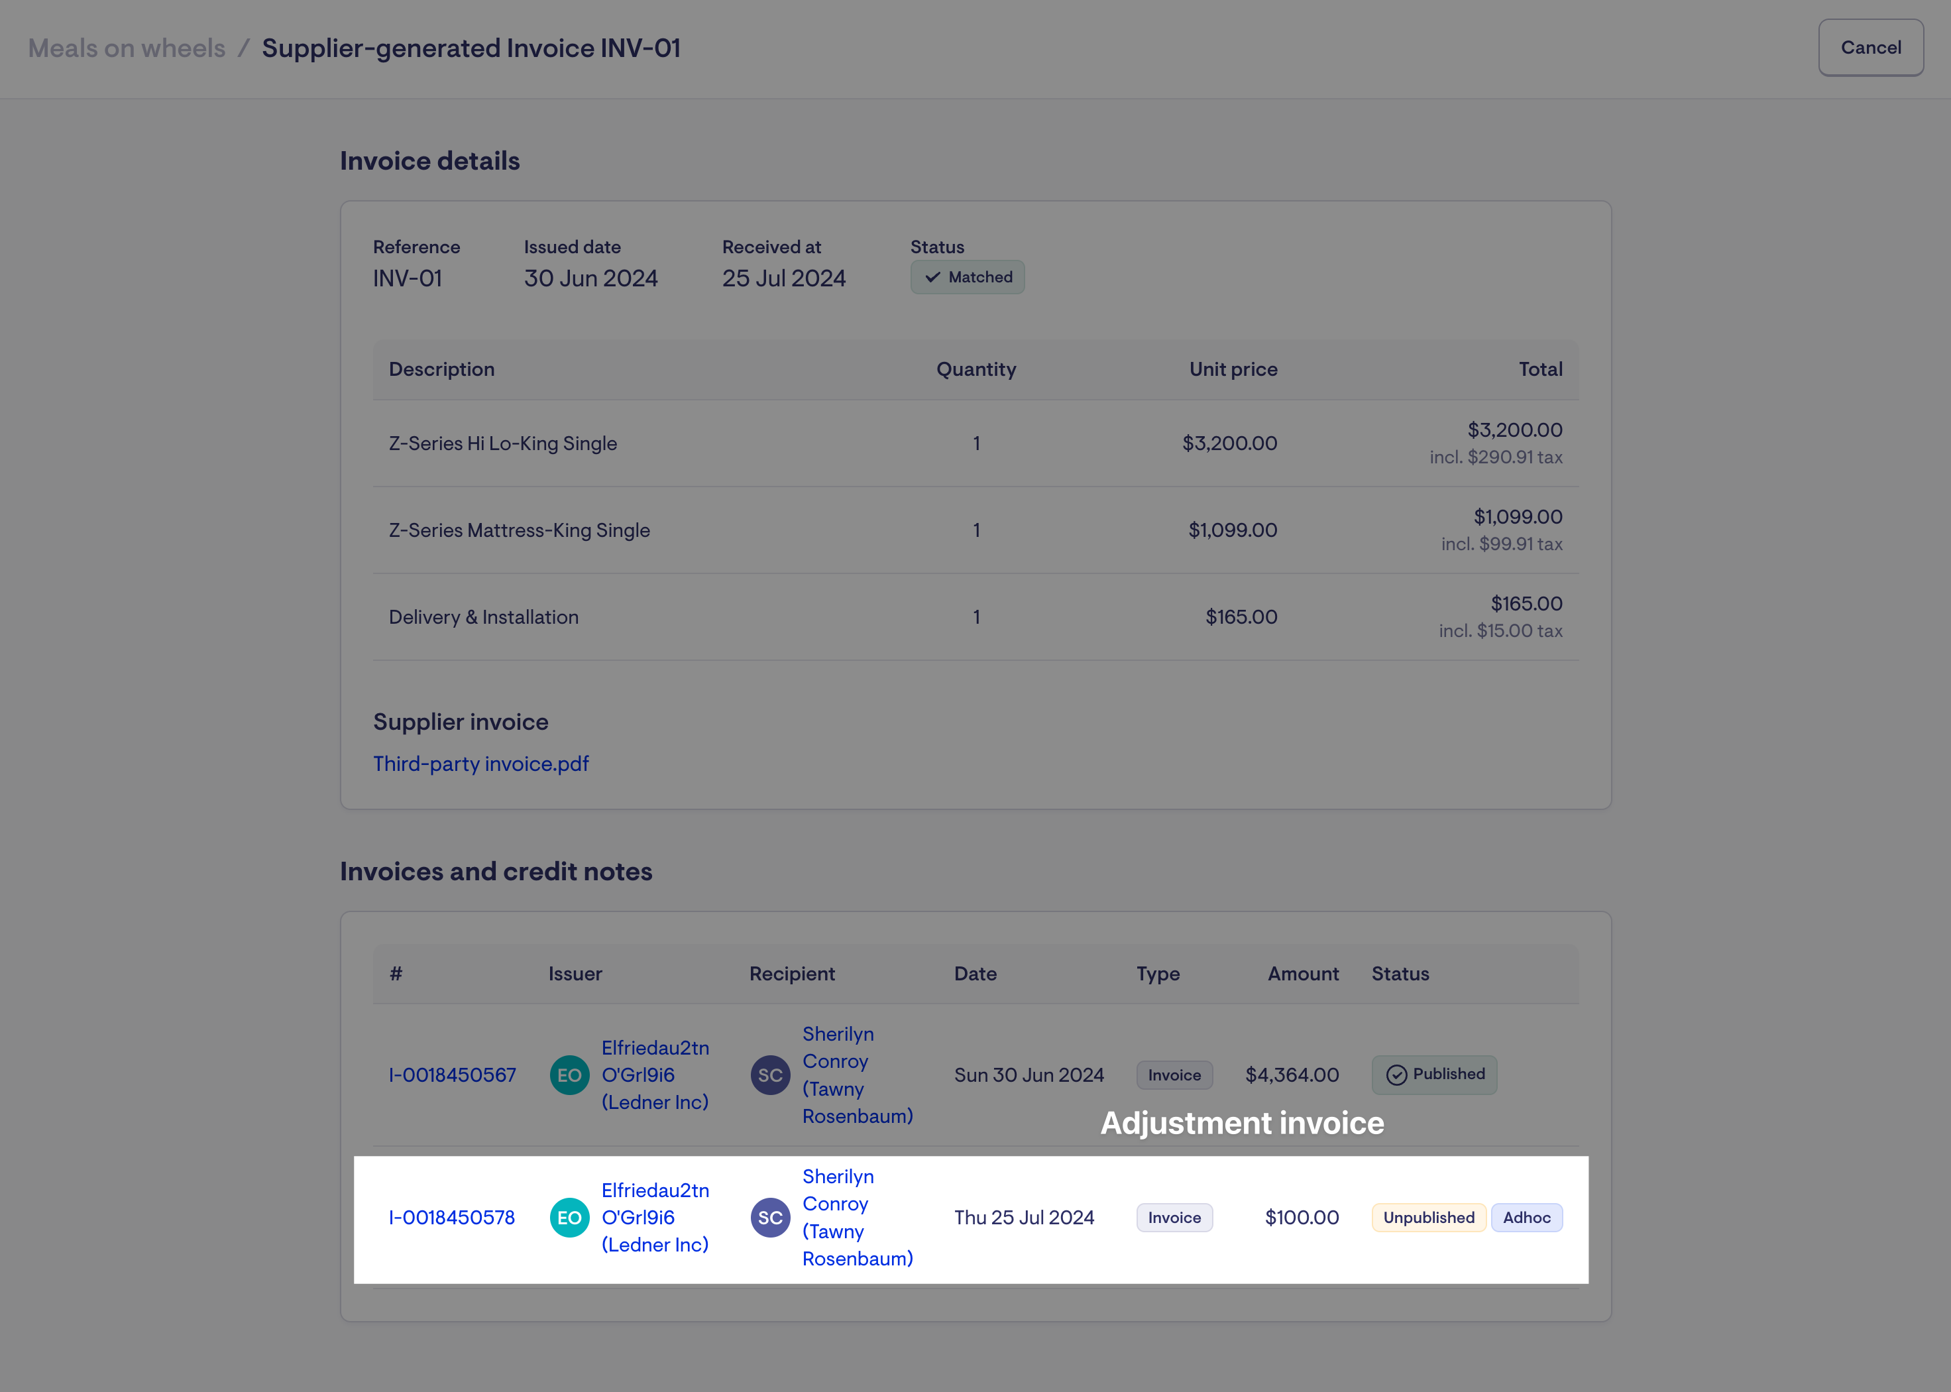Screen dimensions: 1951x1392
Task: Open Third-party invoice.pdf attachment
Action: pos(480,764)
